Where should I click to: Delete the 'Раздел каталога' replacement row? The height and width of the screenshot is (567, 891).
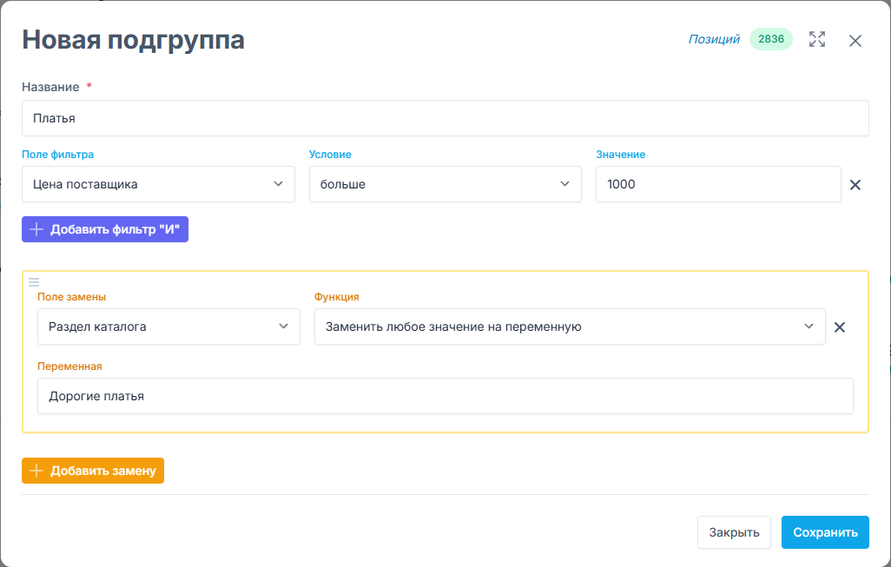[840, 327]
